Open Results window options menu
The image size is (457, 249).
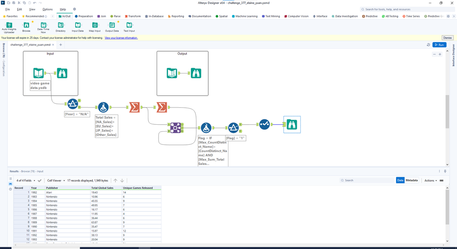coord(439,171)
